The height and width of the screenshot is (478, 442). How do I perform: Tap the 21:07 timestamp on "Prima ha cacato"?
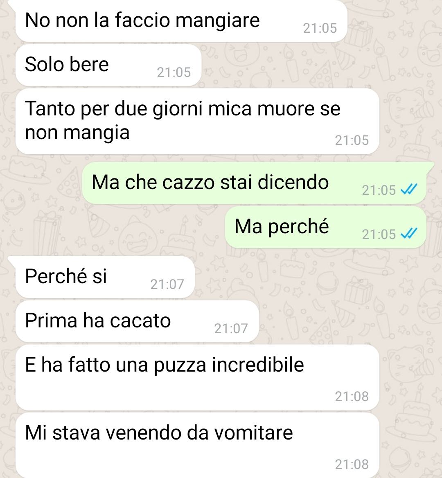[x=231, y=329]
